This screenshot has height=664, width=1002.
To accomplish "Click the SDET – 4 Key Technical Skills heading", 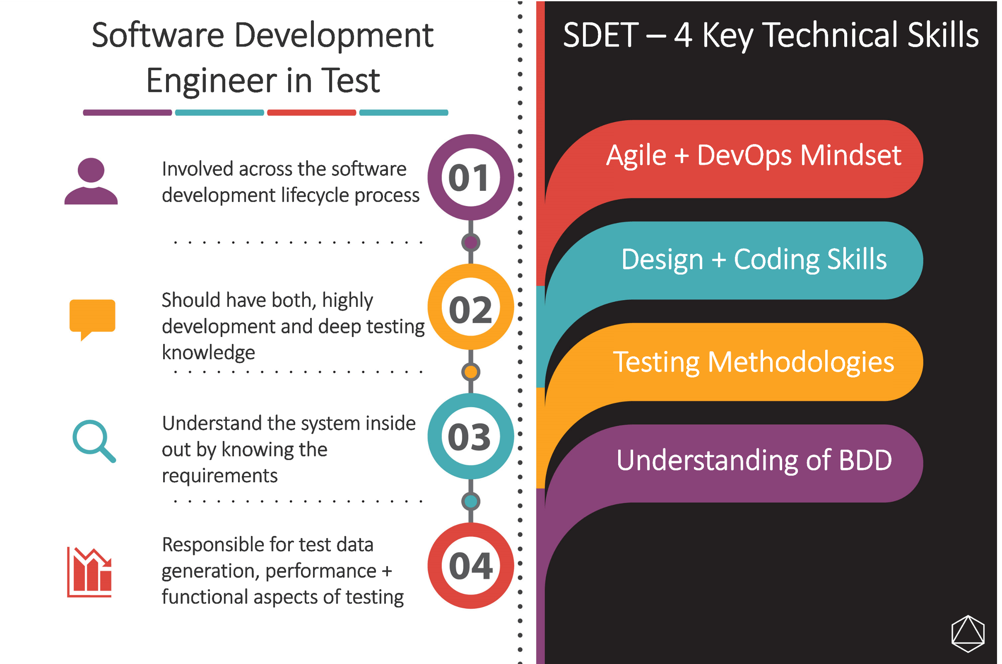I will pyautogui.click(x=770, y=35).
